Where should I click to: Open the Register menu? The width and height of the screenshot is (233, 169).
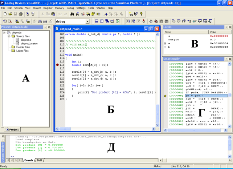tap(48, 8)
